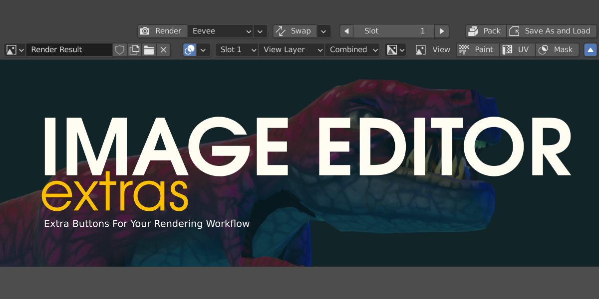Click the Save As and Load button
This screenshot has width=599, height=299.
(551, 31)
